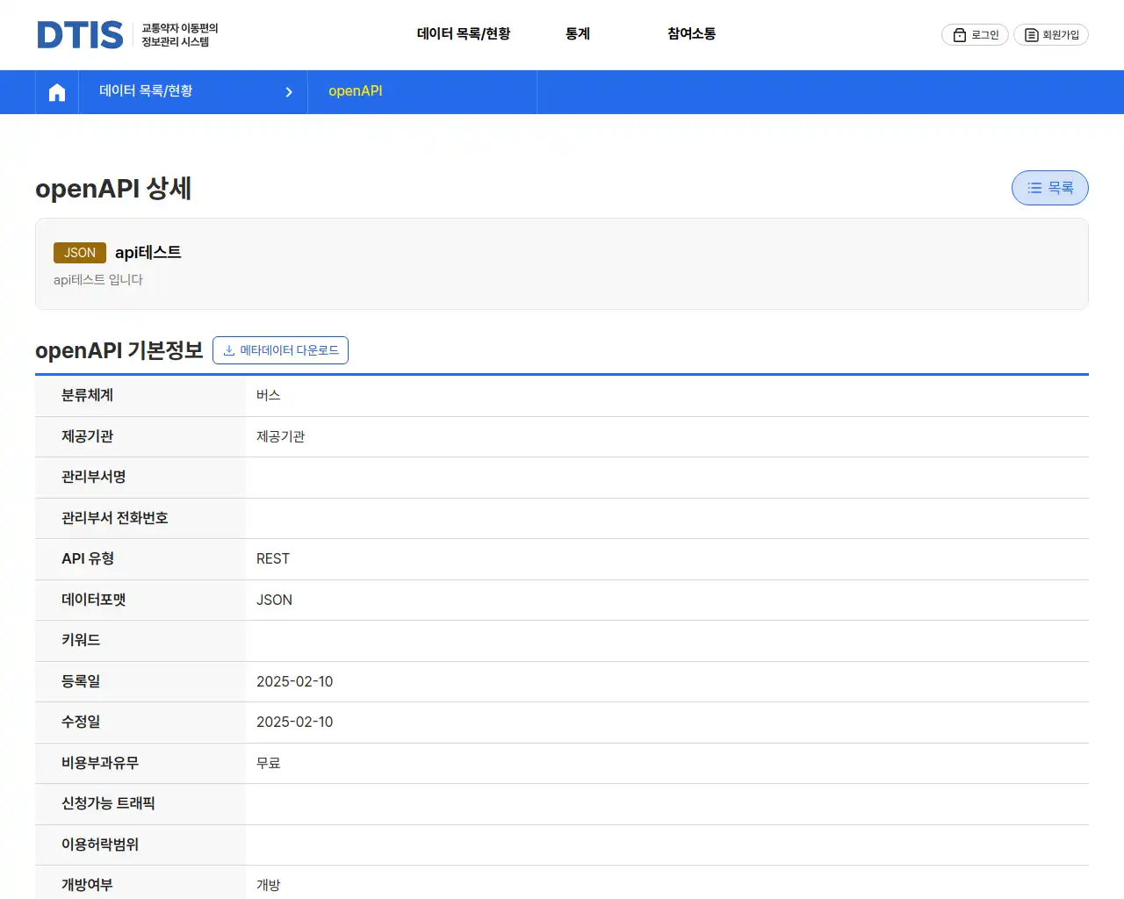Click the 'api테스트 입니다' description
Image resolution: width=1124 pixels, height=899 pixels.
pos(98,280)
